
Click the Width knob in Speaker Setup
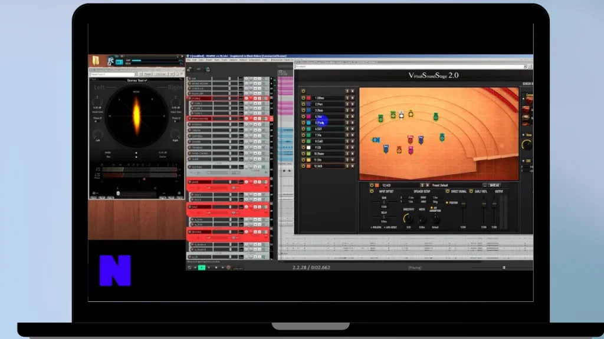(422, 219)
